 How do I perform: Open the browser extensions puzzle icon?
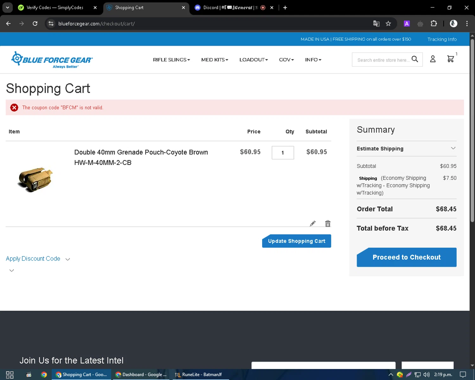434,23
